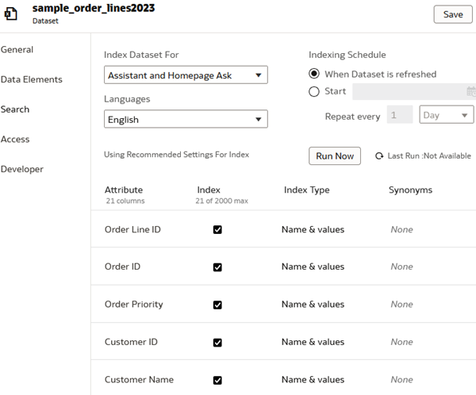Image resolution: width=476 pixels, height=395 pixels.
Task: Open the calendar icon in the Start field
Action: (x=471, y=91)
